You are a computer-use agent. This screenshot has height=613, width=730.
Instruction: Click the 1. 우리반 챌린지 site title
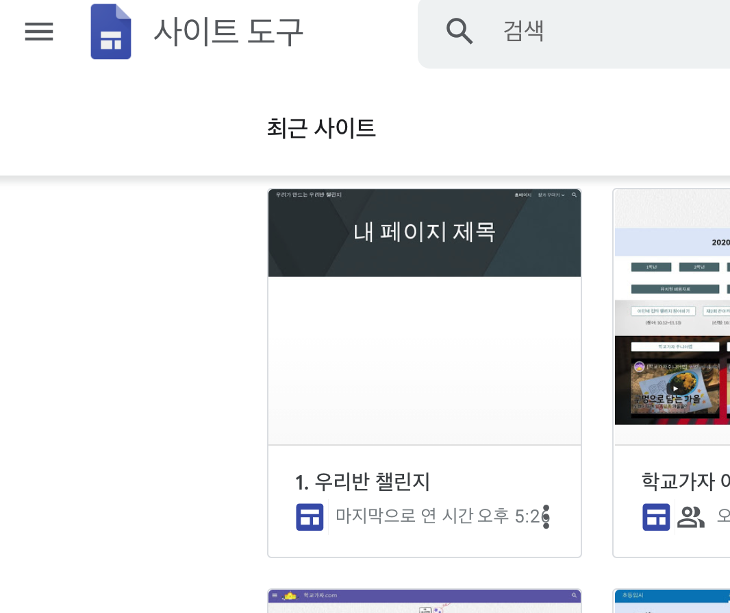[x=363, y=481]
